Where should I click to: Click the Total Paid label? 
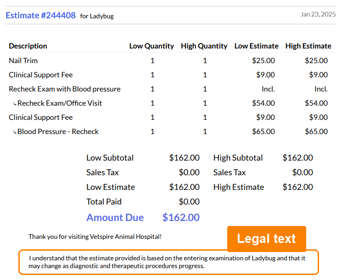[104, 201]
